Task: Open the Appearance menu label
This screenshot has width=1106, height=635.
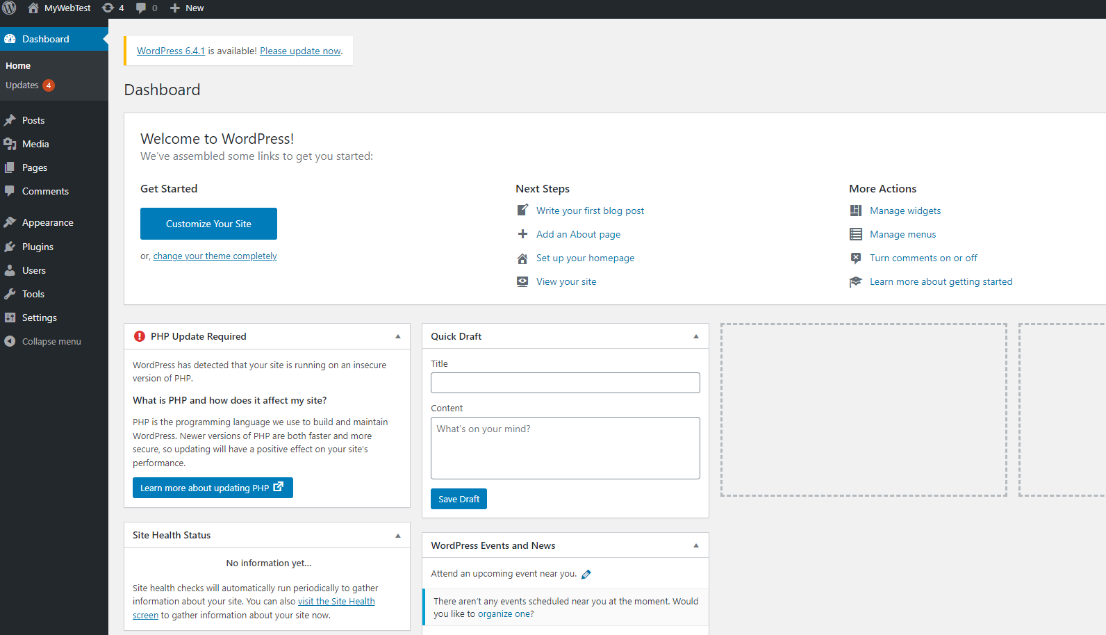Action: pyautogui.click(x=48, y=222)
